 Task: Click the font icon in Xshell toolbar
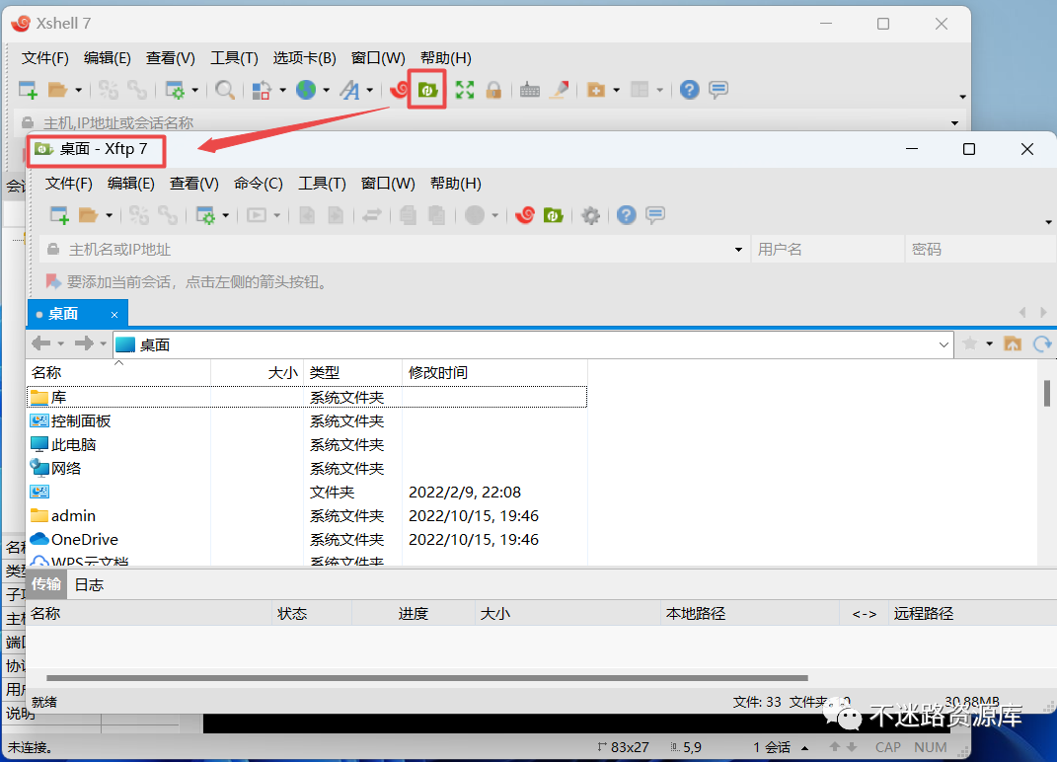(x=349, y=90)
